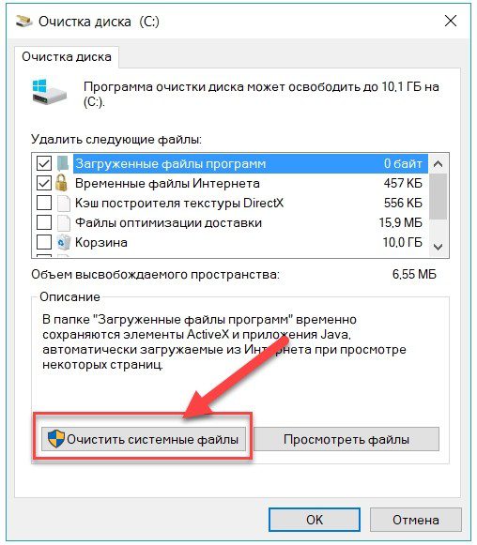The height and width of the screenshot is (545, 477).
Task: Click the Просмотреть файлы button
Action: point(346,439)
